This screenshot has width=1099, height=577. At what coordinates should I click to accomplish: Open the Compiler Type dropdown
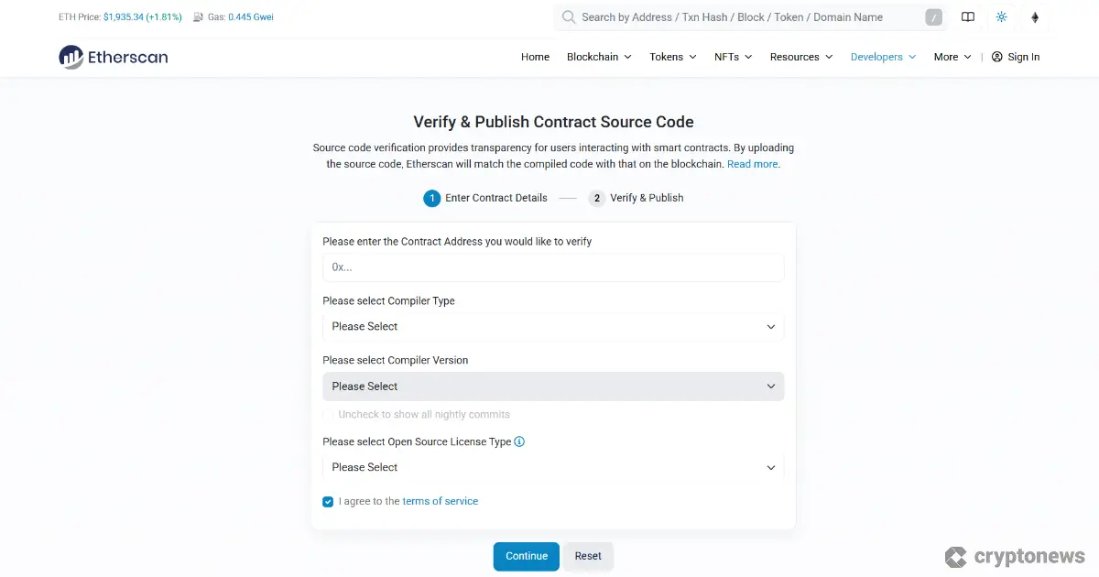(553, 326)
